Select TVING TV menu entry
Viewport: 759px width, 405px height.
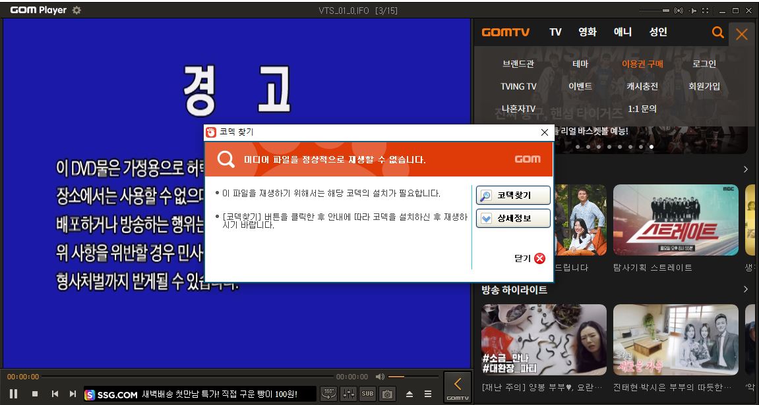518,86
